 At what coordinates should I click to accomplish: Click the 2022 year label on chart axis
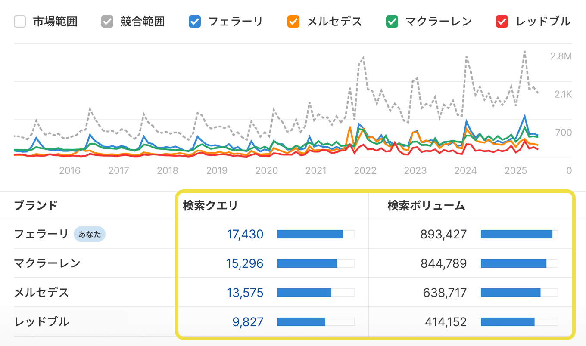pyautogui.click(x=365, y=171)
